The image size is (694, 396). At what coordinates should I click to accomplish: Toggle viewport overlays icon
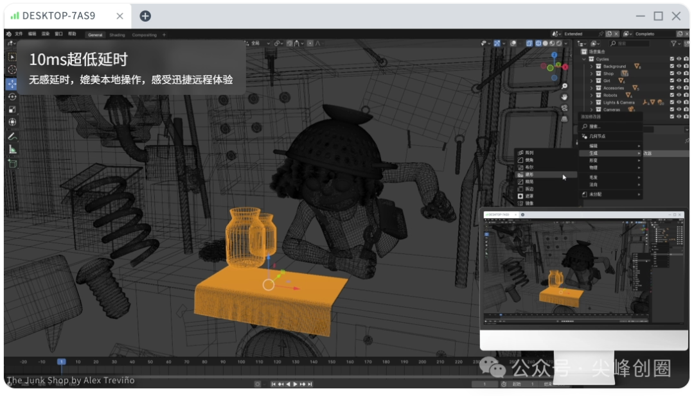pos(513,43)
